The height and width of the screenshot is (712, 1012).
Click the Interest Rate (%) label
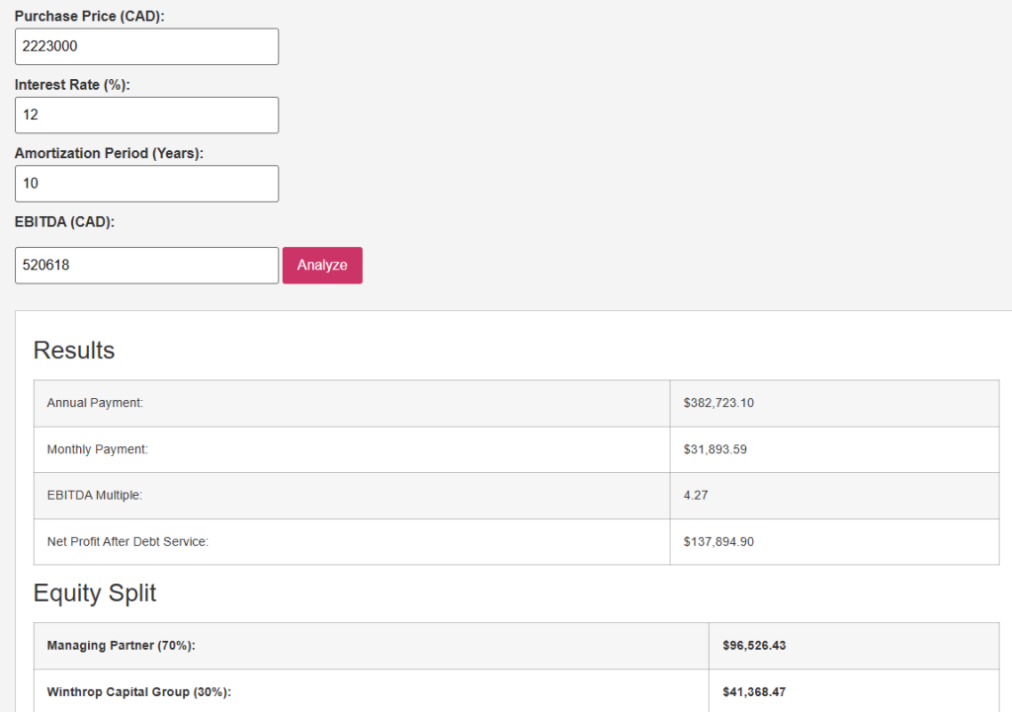pyautogui.click(x=72, y=85)
